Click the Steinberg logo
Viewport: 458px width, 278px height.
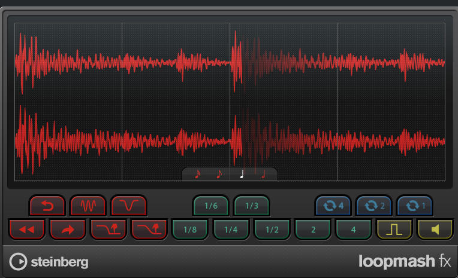pos(49,262)
